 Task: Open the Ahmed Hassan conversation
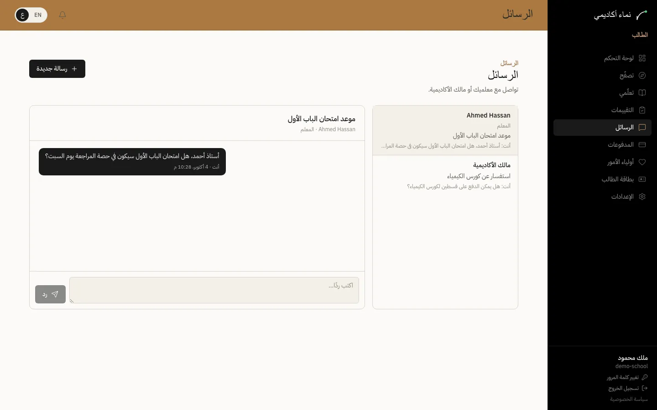tap(445, 131)
